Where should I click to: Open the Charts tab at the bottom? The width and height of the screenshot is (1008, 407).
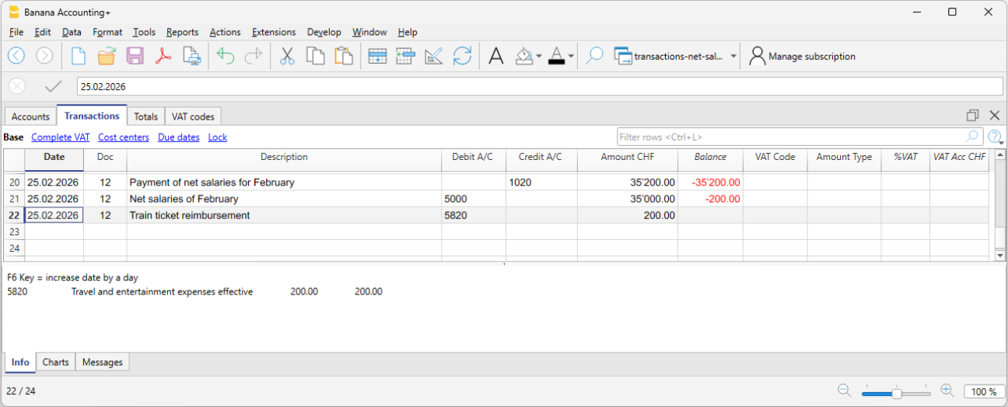click(x=55, y=362)
